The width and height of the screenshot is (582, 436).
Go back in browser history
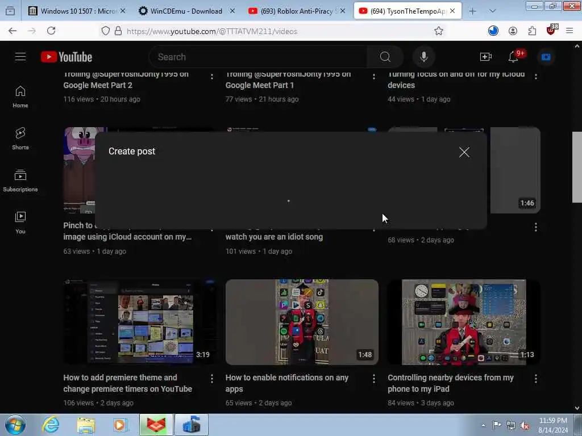click(13, 31)
